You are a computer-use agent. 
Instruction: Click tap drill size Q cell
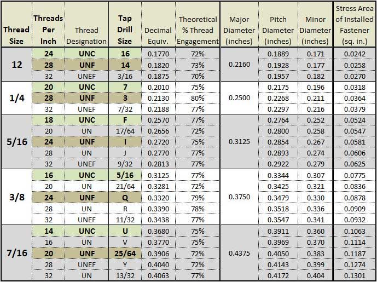[x=125, y=198]
